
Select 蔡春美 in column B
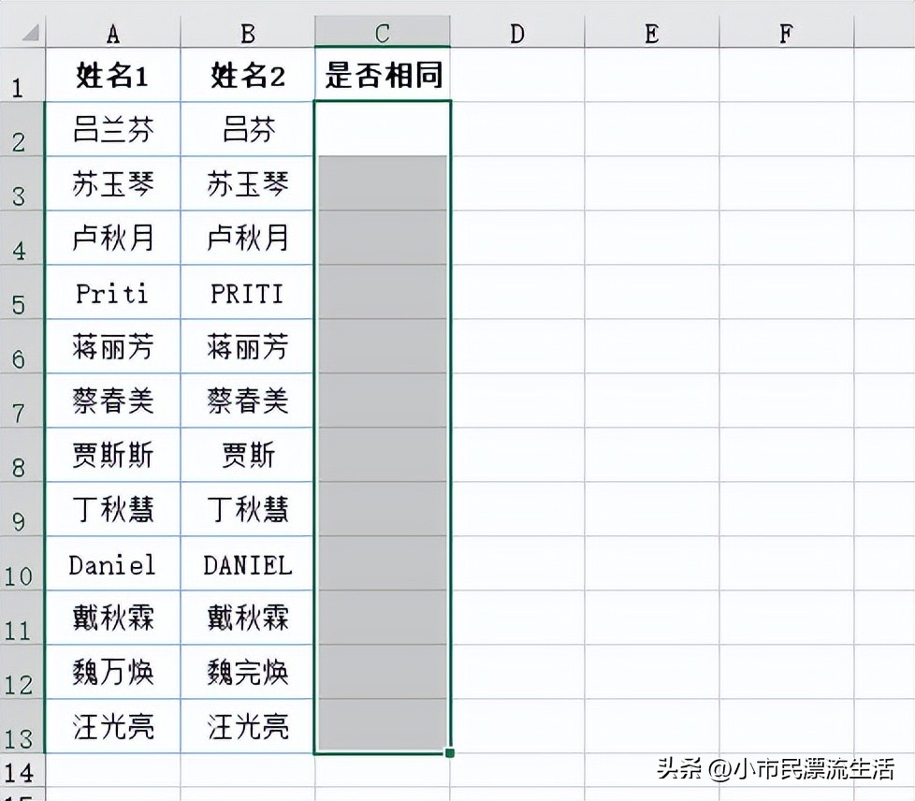247,400
